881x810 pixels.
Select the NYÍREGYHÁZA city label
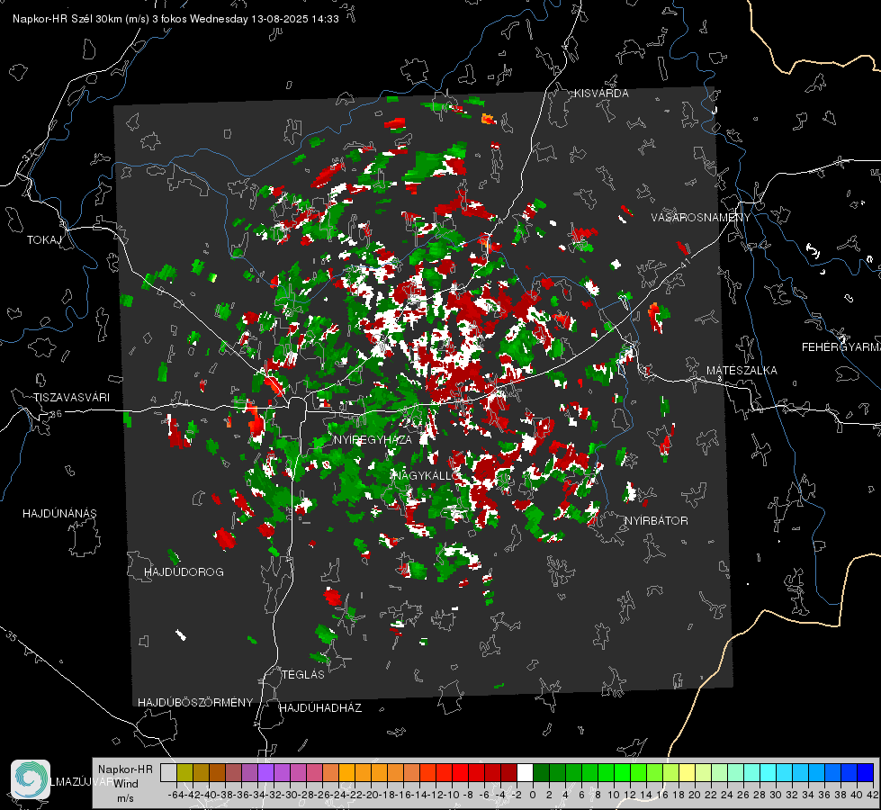point(373,439)
